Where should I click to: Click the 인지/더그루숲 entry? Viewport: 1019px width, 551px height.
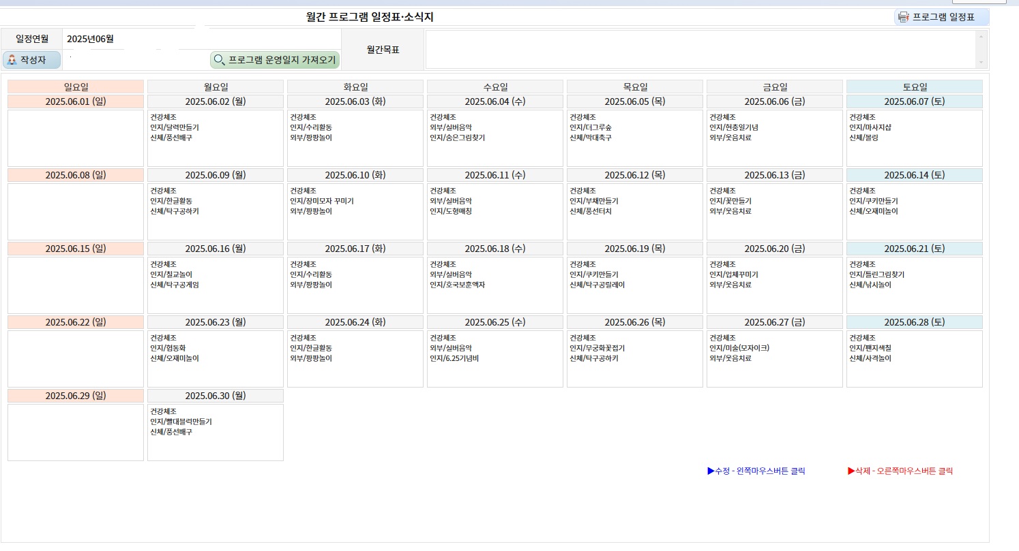tap(591, 127)
